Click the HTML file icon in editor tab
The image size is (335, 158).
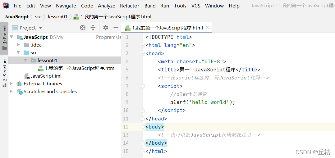127,28
